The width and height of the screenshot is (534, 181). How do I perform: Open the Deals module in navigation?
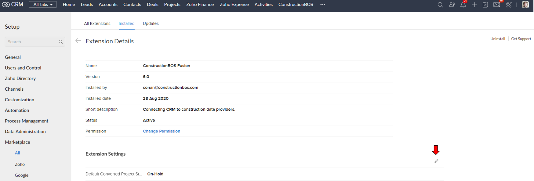[x=152, y=5]
